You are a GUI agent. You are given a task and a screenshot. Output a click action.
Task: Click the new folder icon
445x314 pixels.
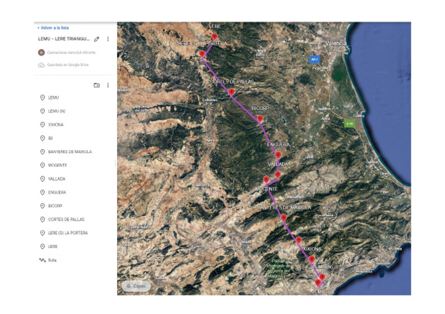coord(97,85)
